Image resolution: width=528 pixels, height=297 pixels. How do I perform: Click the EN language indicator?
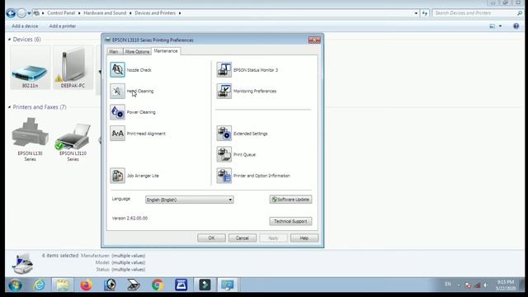point(447,284)
